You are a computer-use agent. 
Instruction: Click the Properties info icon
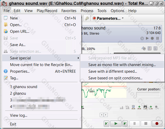point(6,71)
